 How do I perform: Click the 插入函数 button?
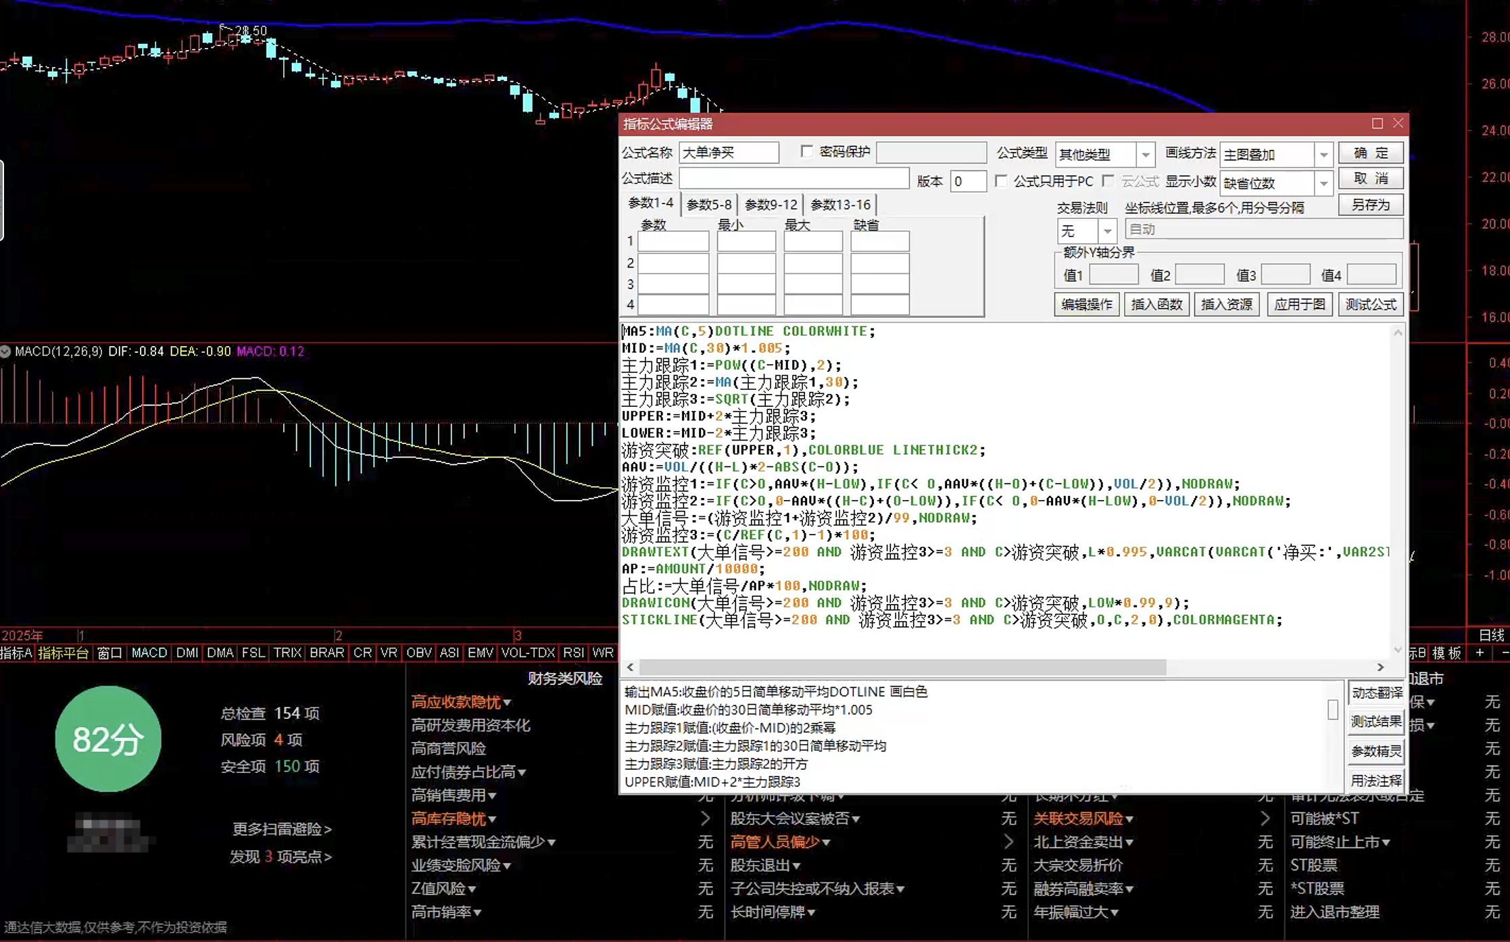click(1156, 304)
